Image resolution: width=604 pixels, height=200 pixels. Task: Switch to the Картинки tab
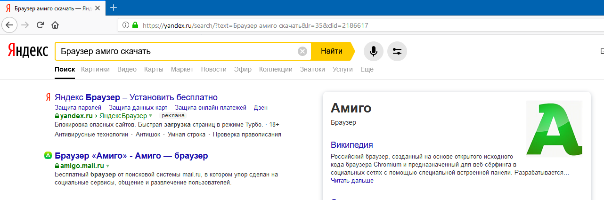95,69
